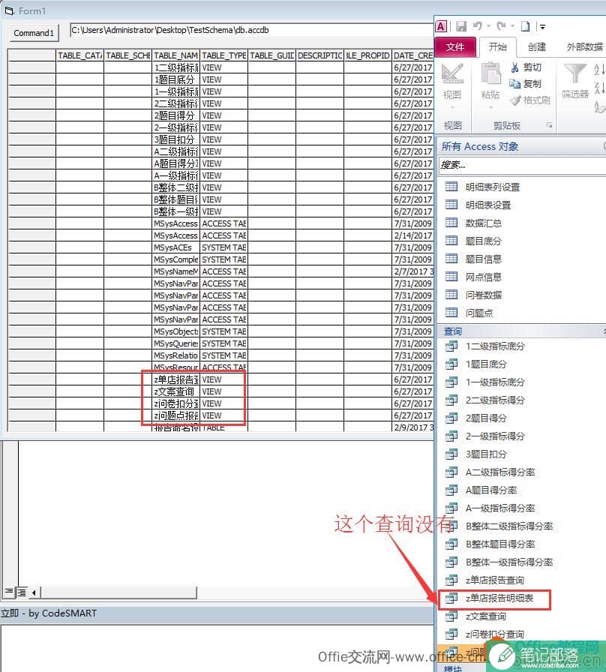Open the 粘贴 dropdown arrow
The image size is (606, 672).
490,107
